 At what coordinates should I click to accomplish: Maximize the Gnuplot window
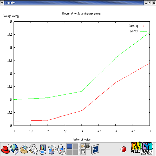coord(149,2)
